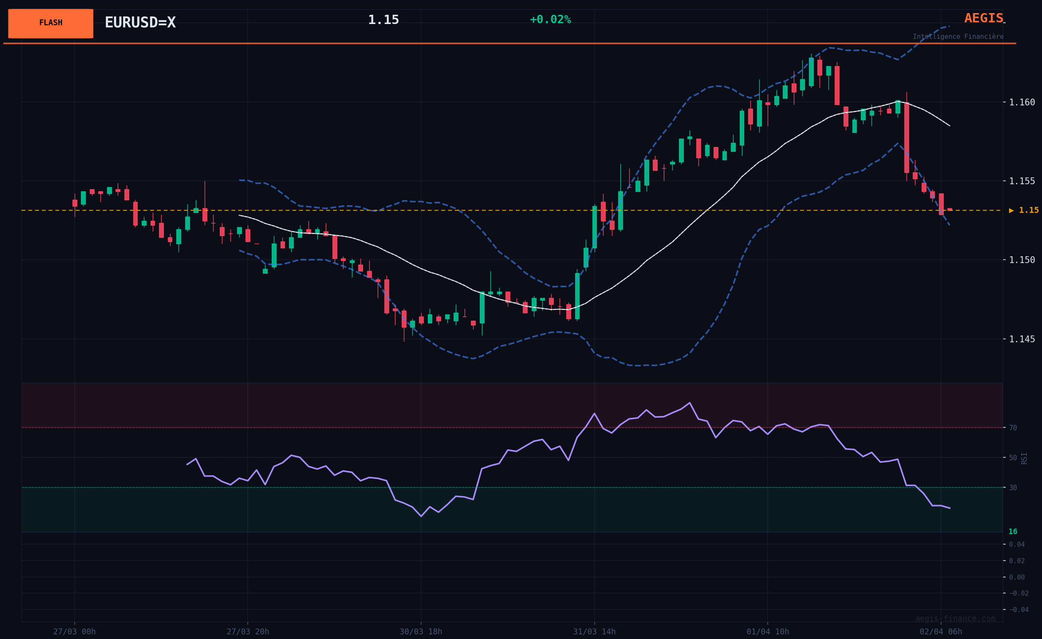
Task: Click the 30/03 18h time axis label
Action: pos(421,632)
